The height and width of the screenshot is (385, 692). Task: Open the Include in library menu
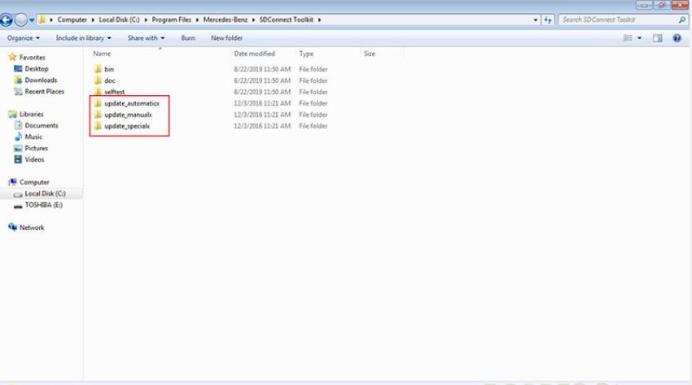[83, 38]
